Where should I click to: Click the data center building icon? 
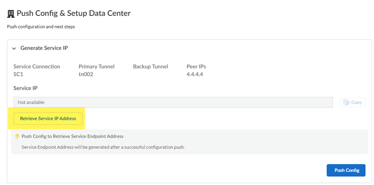coord(11,14)
